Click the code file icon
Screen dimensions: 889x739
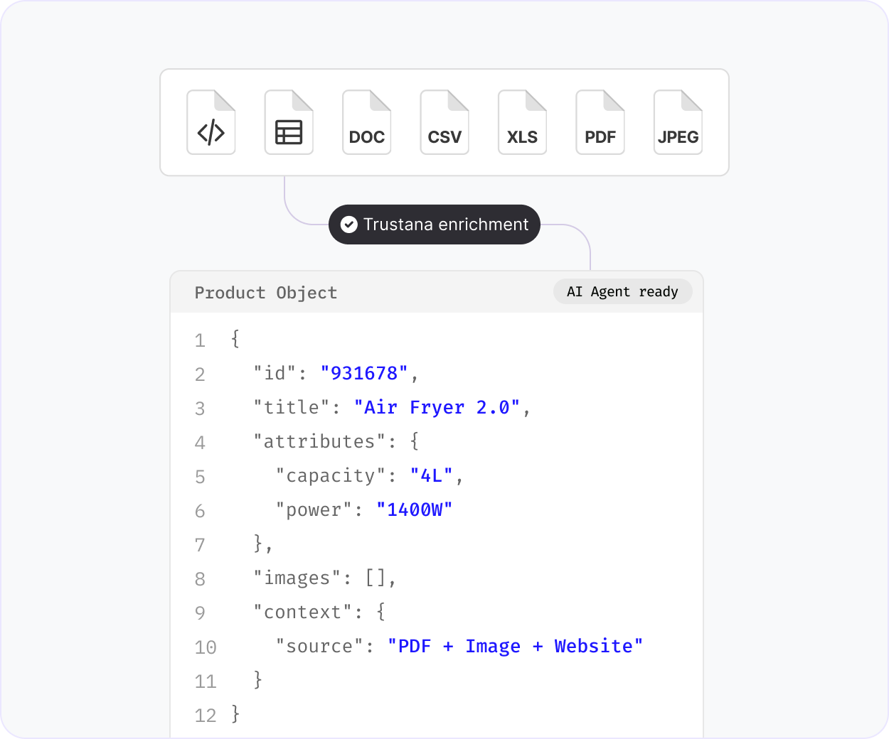(211, 122)
